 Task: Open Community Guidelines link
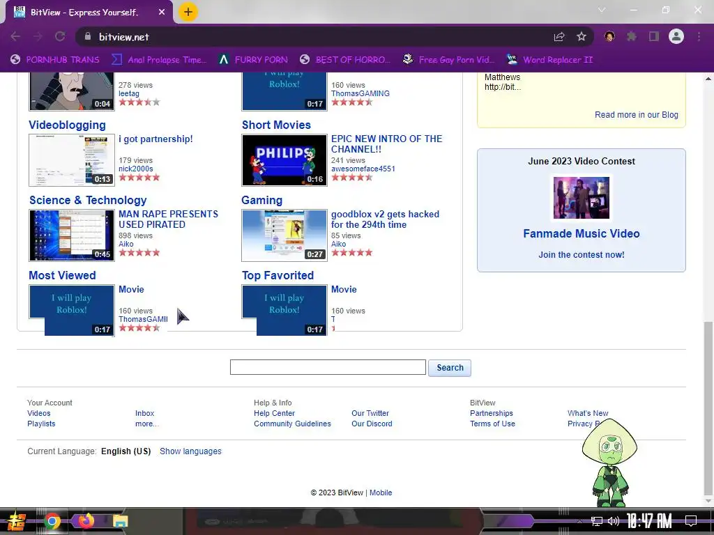(292, 424)
